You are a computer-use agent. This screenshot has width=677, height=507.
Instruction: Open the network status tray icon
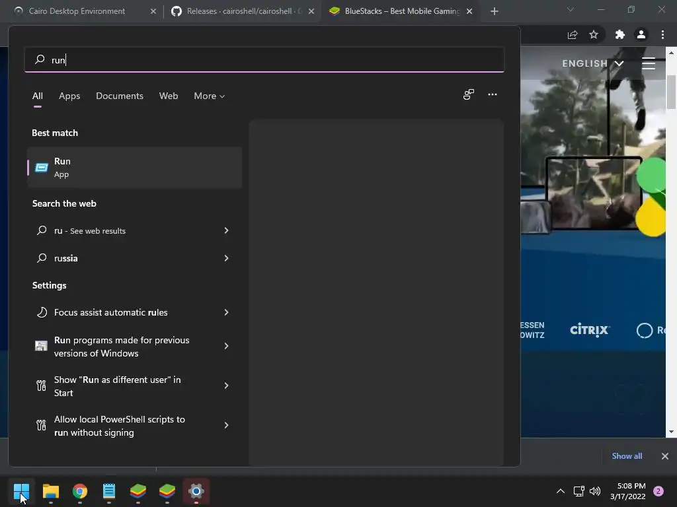point(578,491)
